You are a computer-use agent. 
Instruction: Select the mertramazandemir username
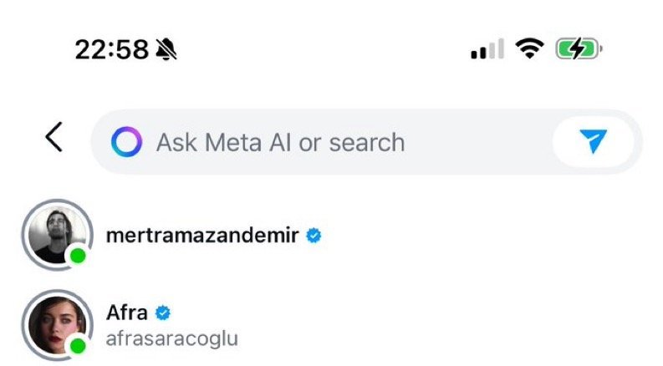(202, 236)
